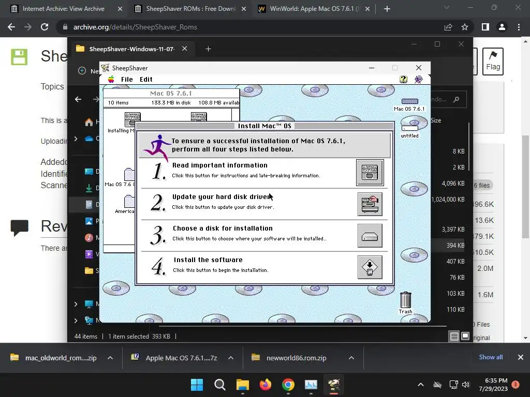Click the Flag button on archive page
530x397 pixels.
click(x=493, y=62)
